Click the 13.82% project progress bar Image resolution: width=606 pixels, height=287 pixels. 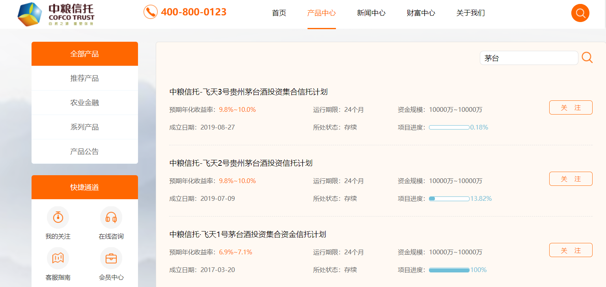[x=449, y=199]
